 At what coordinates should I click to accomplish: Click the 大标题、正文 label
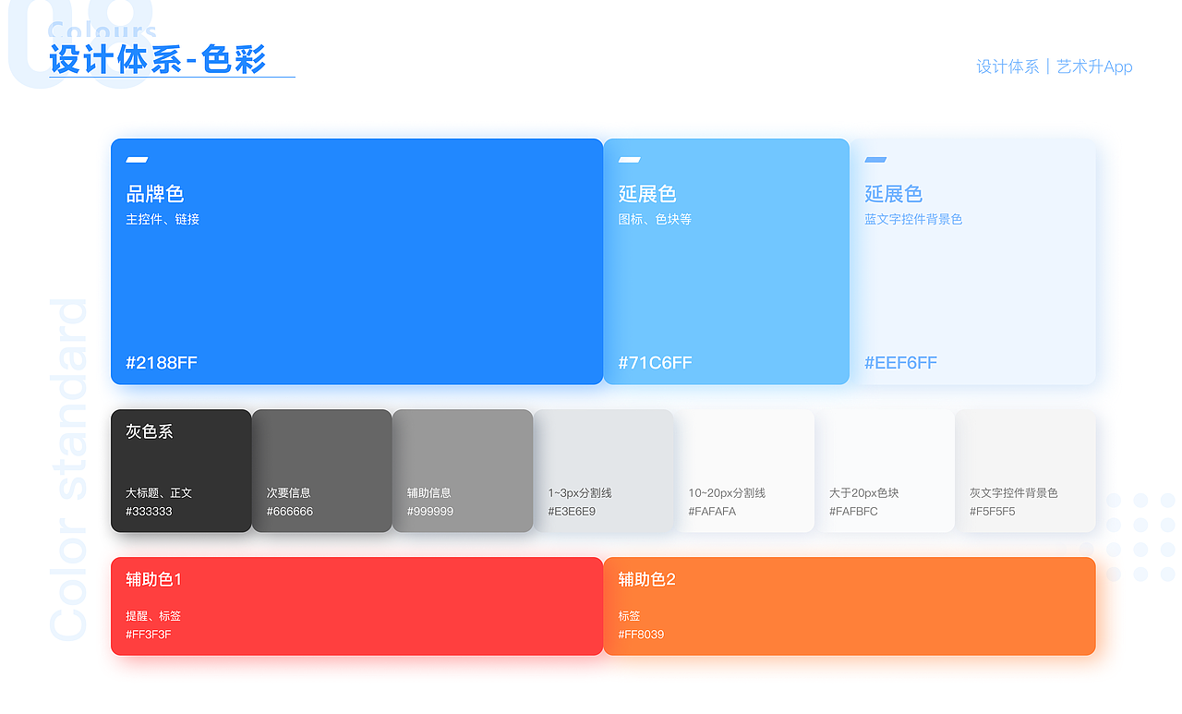(159, 493)
